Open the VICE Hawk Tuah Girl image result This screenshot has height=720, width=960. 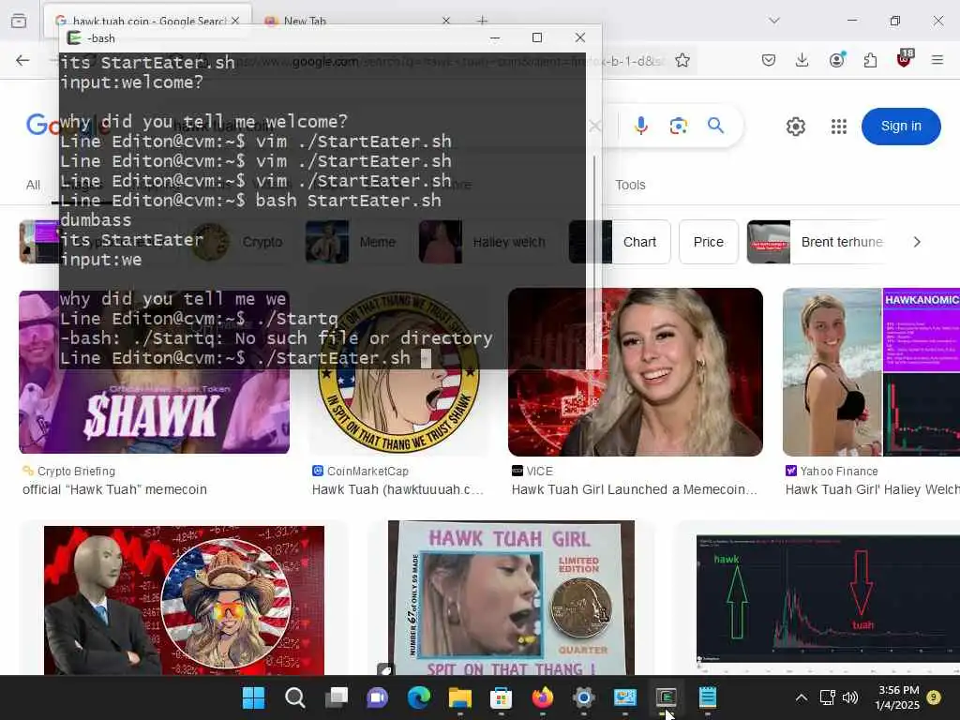click(635, 371)
